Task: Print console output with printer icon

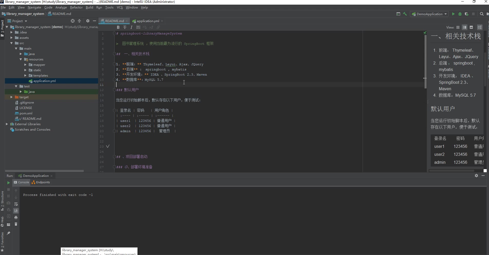Action: pyautogui.click(x=16, y=217)
